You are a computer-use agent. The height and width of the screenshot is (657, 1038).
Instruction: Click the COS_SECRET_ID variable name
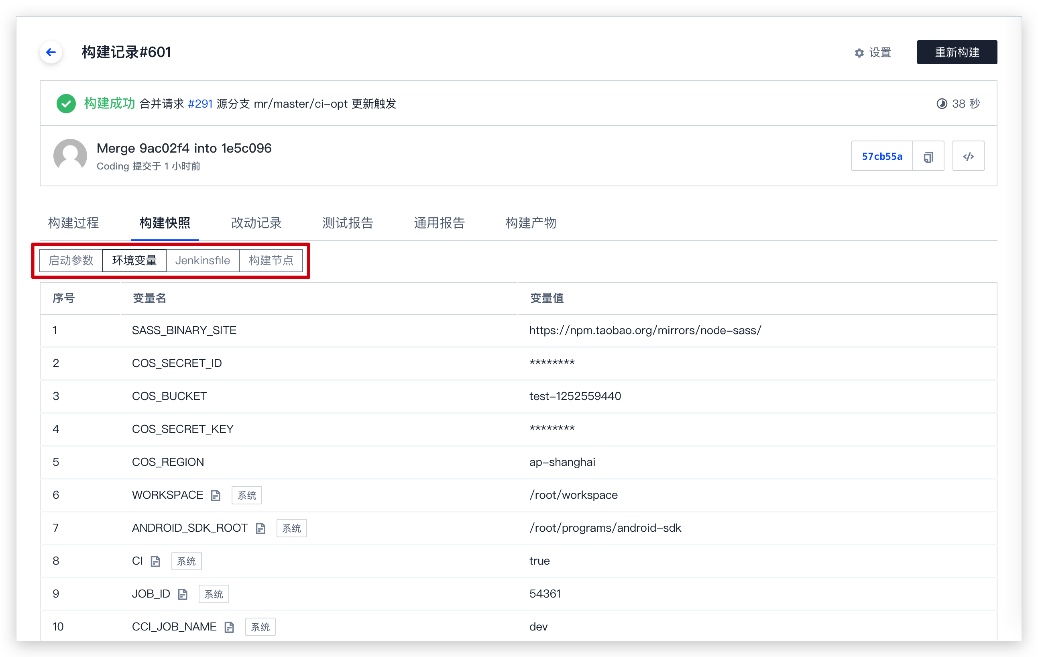[177, 363]
